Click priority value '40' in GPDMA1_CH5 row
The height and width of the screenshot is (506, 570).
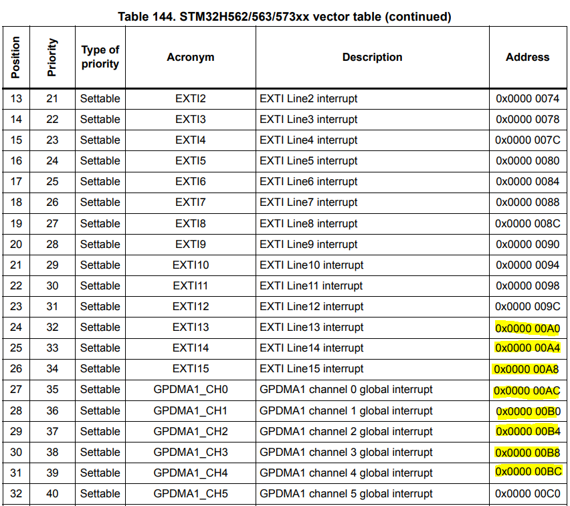coord(52,493)
